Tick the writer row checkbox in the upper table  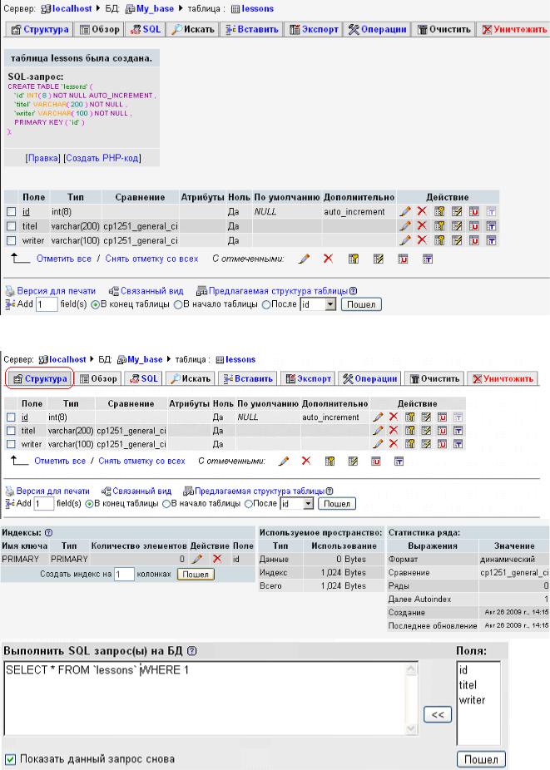[x=12, y=240]
